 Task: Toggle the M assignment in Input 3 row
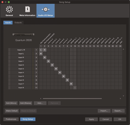[x=56, y=69]
